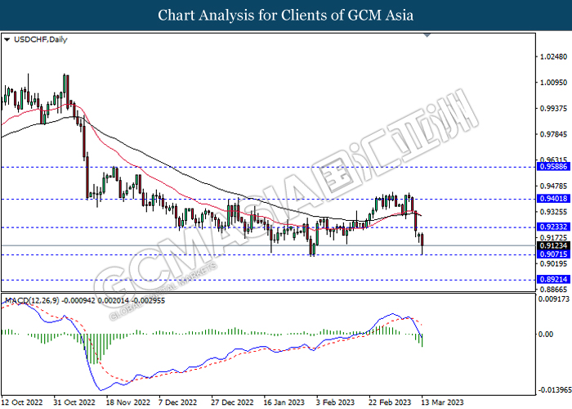Click the 13 Mar 2023 date label
The height and width of the screenshot is (409, 572).
pyautogui.click(x=442, y=402)
